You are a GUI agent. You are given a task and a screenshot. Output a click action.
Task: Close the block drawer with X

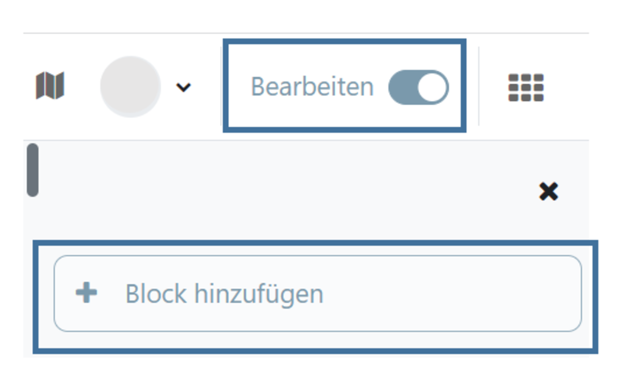[548, 191]
